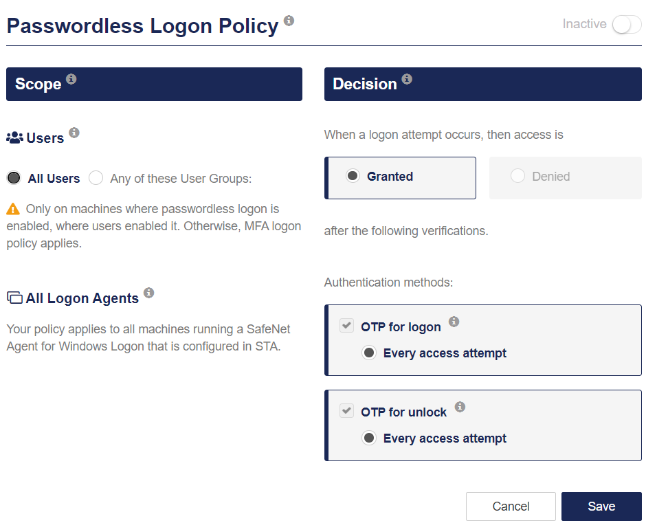Screen dimensions: 646x523
Task: Select Granted as the access decision
Action: 353,177
